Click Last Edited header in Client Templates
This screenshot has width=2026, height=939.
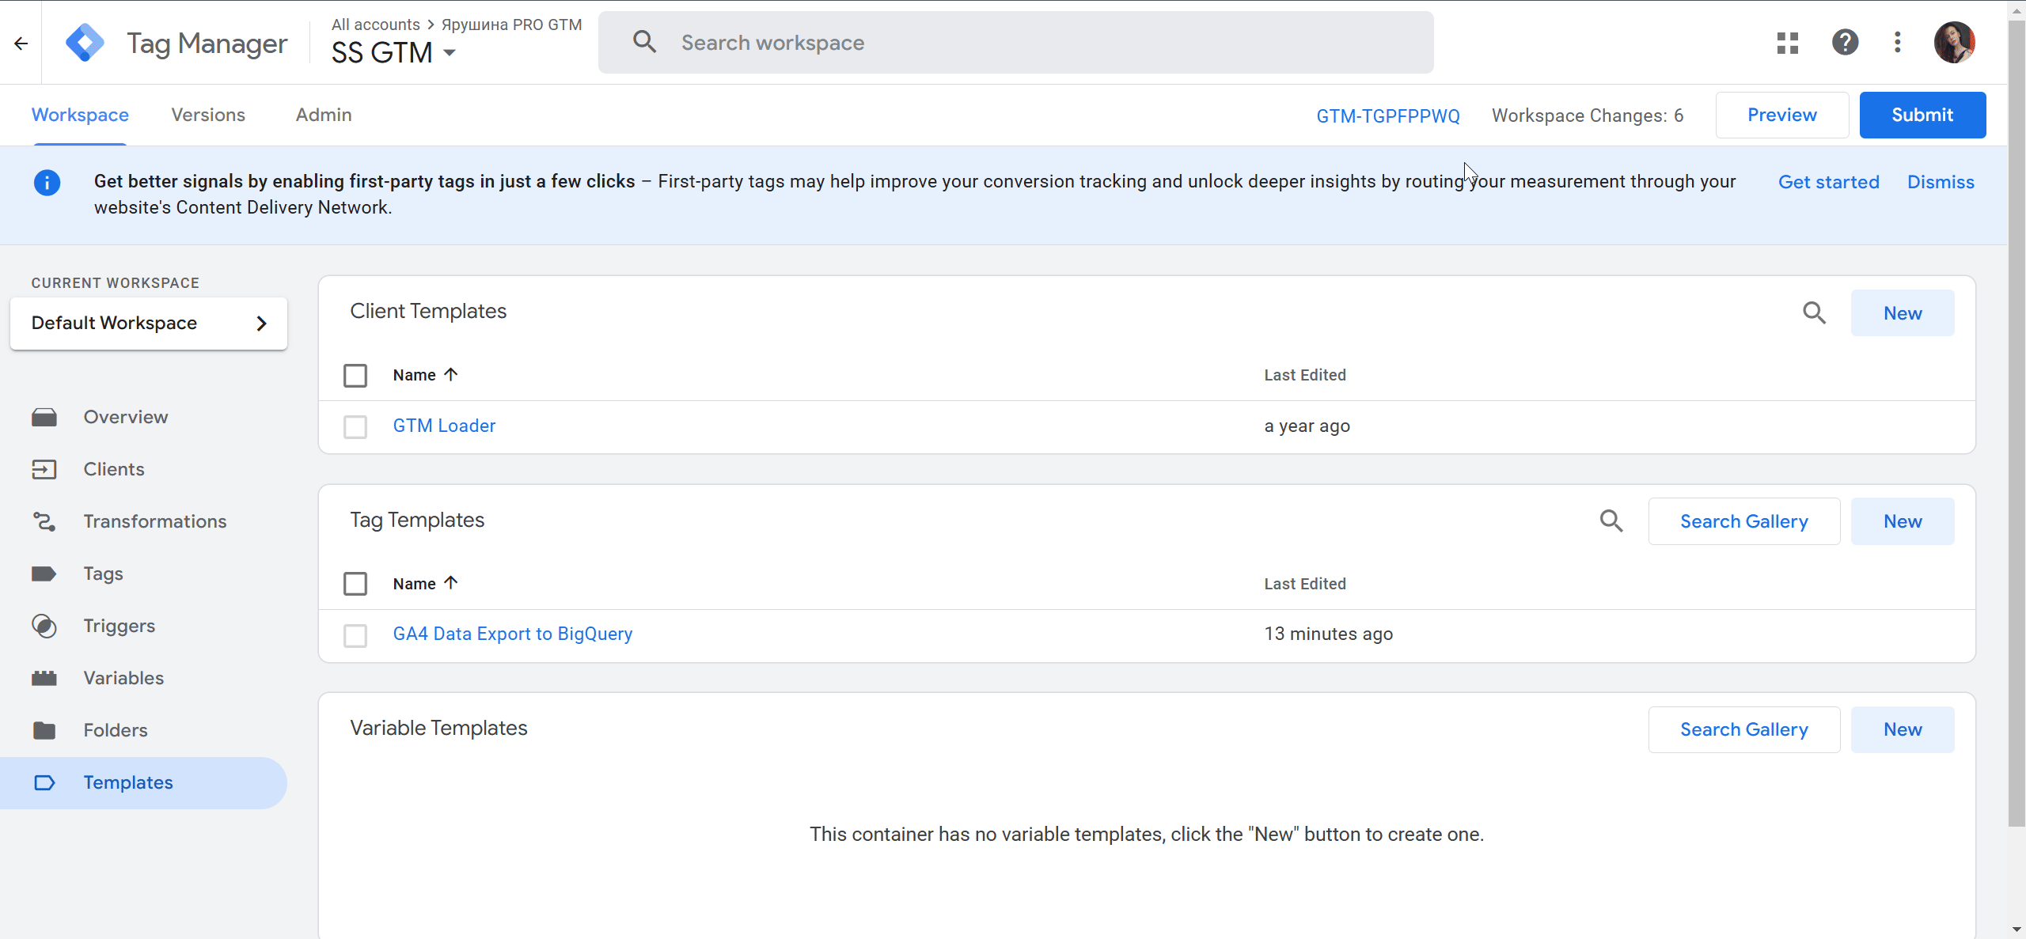[1305, 375]
